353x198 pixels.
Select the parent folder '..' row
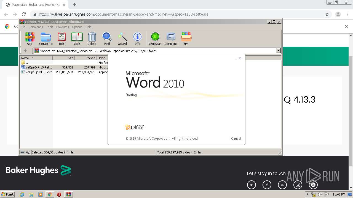[64, 63]
